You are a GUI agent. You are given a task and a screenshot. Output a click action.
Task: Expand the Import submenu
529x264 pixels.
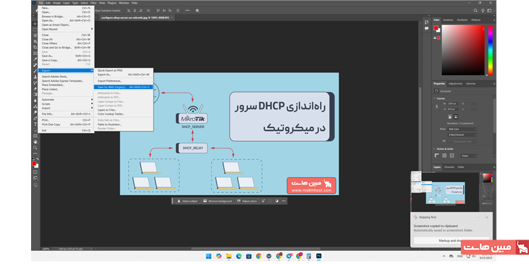(x=66, y=108)
